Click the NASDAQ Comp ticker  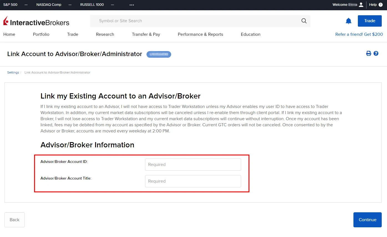pos(49,5)
